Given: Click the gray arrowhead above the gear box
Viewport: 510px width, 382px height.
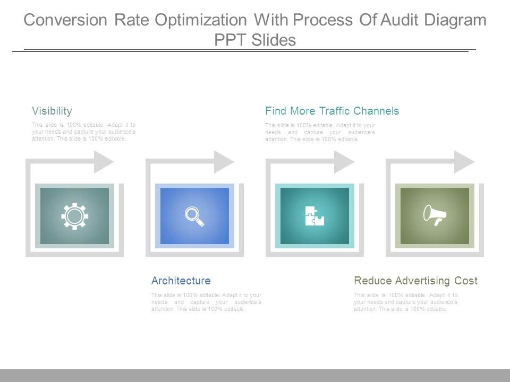Looking at the screenshot, I should click(104, 162).
